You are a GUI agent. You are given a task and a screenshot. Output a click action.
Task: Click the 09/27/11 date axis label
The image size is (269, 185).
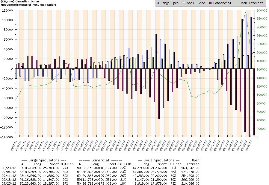click(x=14, y=146)
